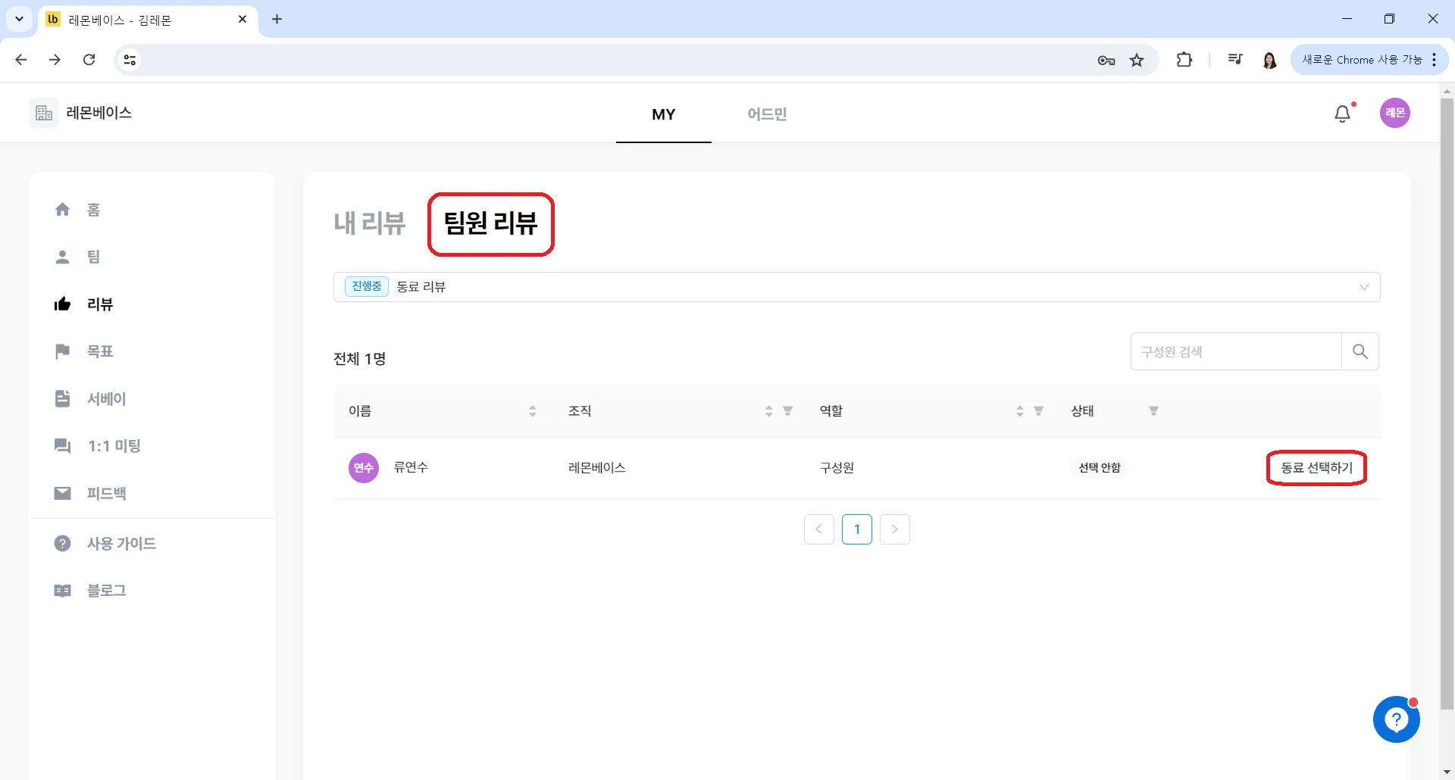The height and width of the screenshot is (780, 1455).
Task: Expand the 동료 리뷰 review dropdown
Action: [856, 287]
